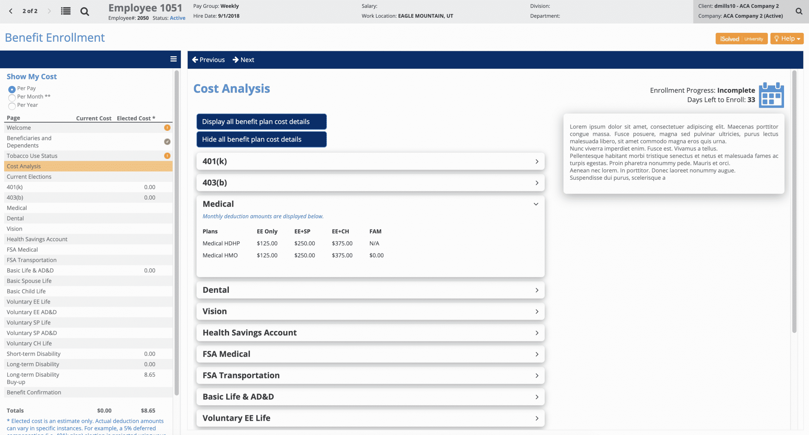The image size is (809, 435).
Task: Click Tobacco Use Status warning icon
Action: point(167,156)
